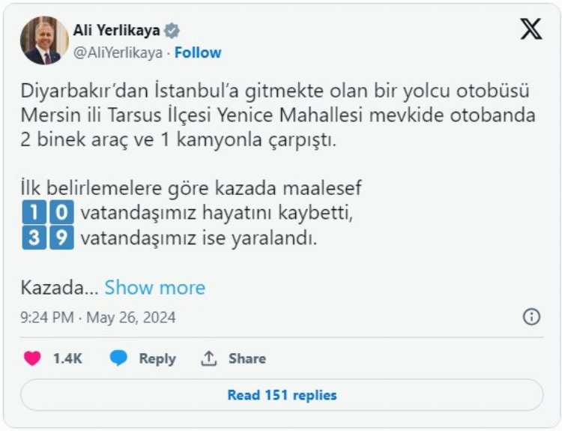This screenshot has width=562, height=431.
Task: Click the keycap 9 emoji
Action: 63,240
